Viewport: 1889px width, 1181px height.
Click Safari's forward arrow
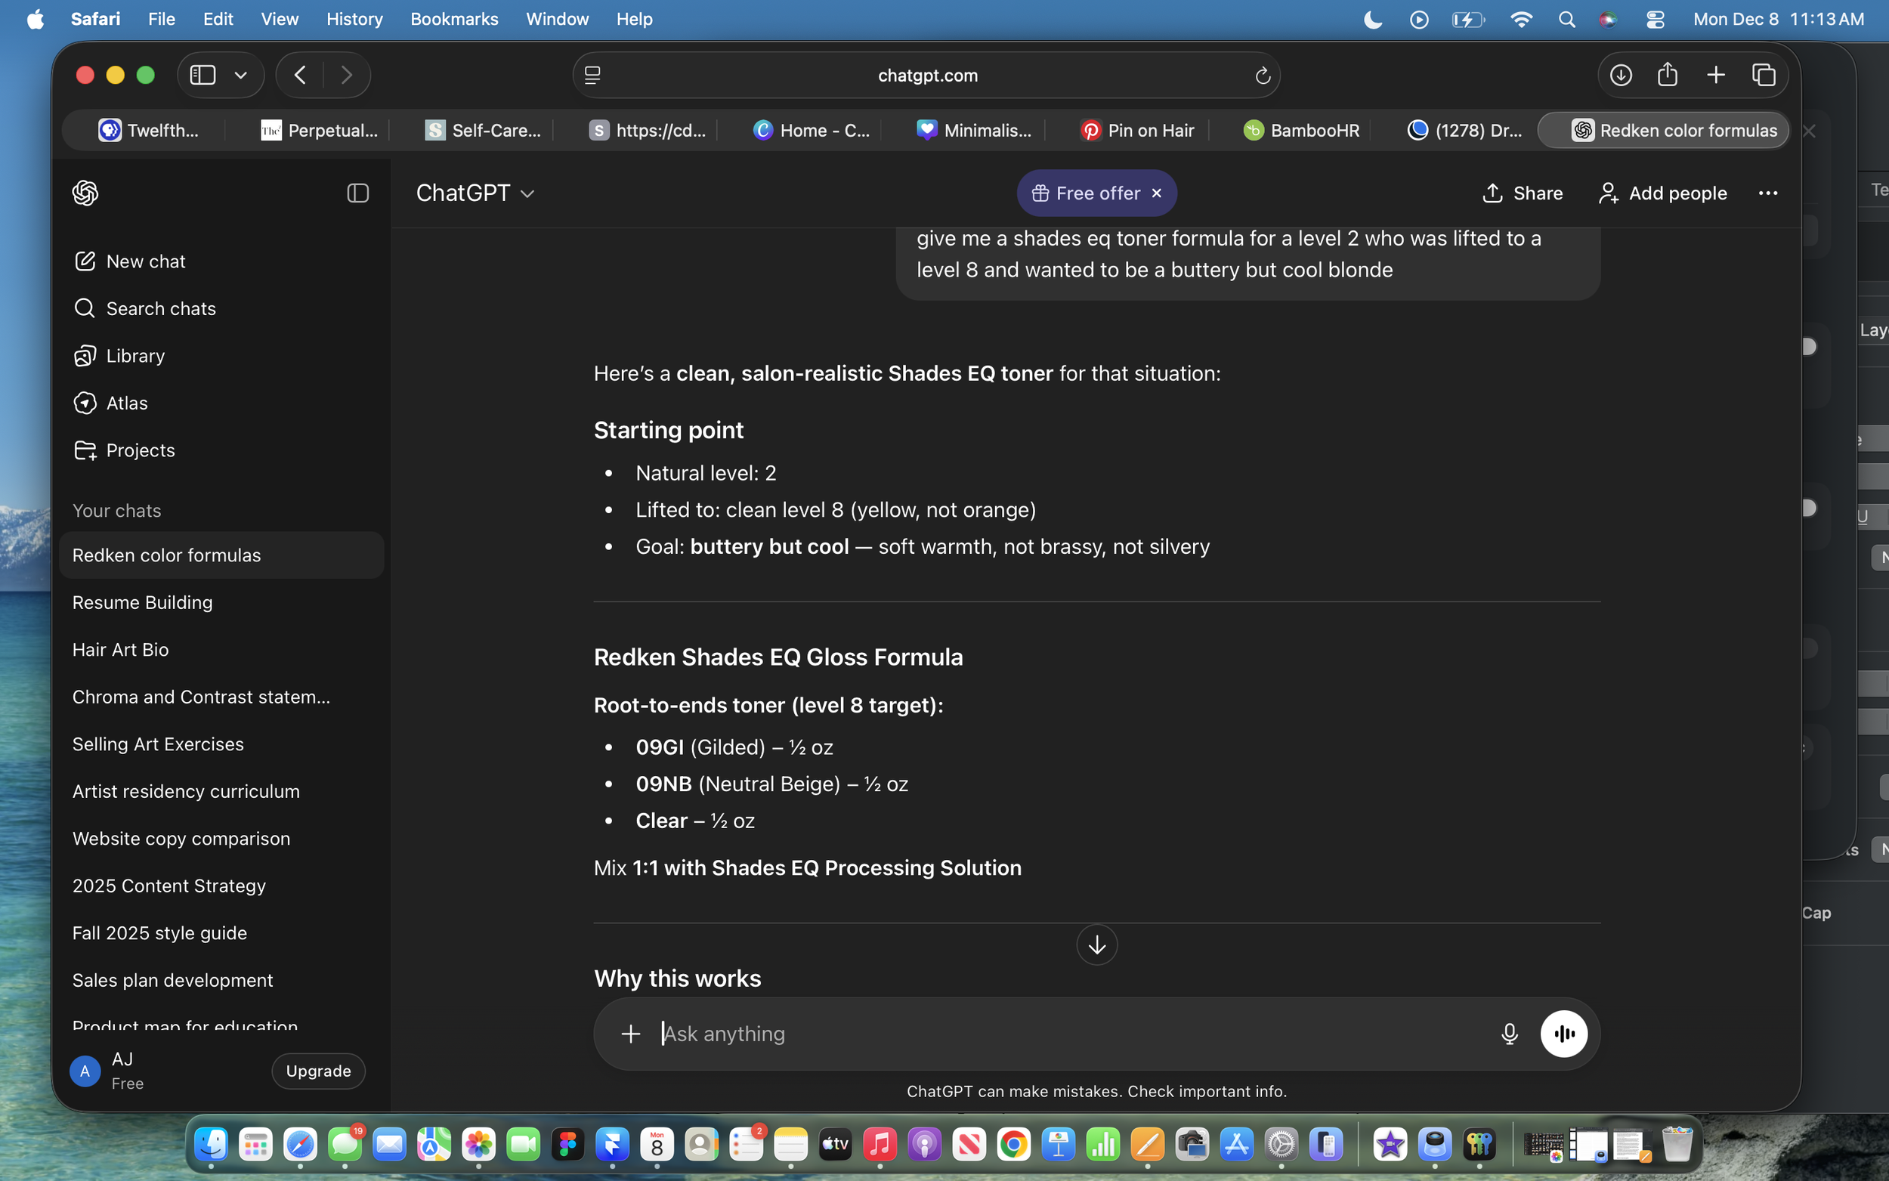(x=346, y=75)
